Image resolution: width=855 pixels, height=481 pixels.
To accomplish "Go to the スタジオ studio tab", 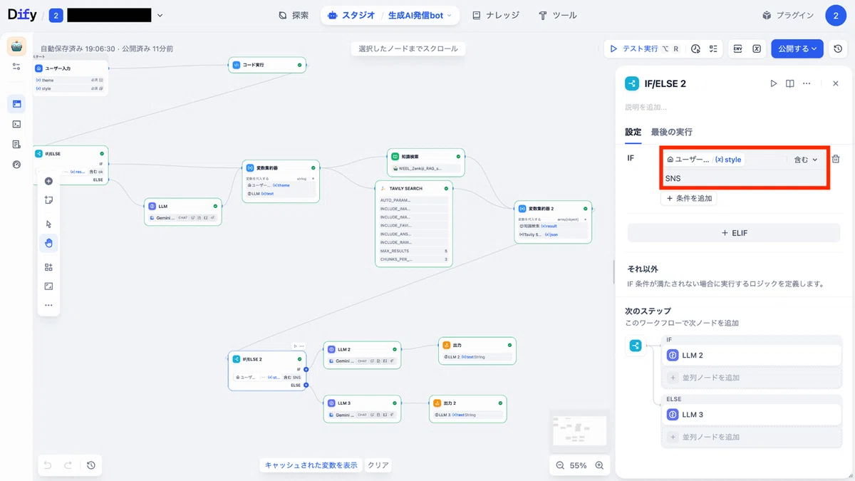I will click(x=351, y=15).
